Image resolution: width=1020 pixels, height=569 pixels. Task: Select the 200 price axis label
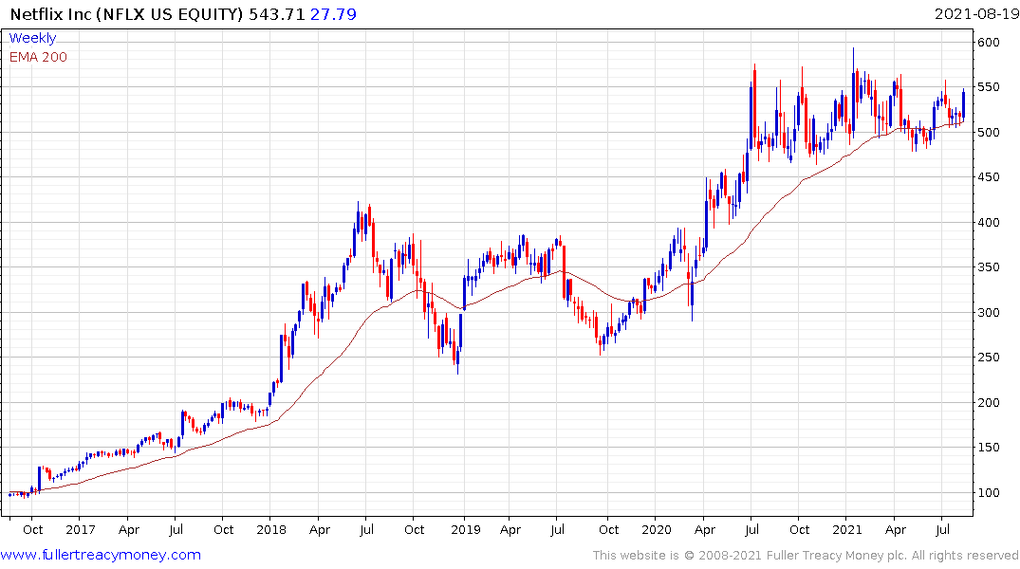tap(988, 402)
